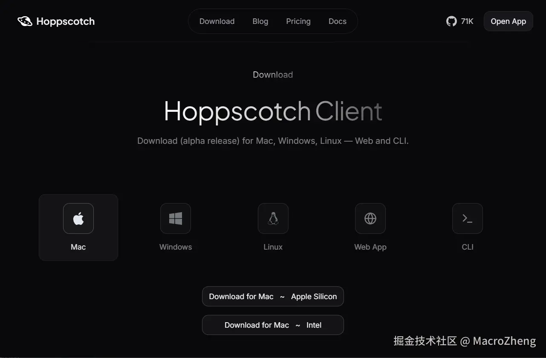Click the small "Download" section heading
Viewport: 546px width, 358px height.
273,75
